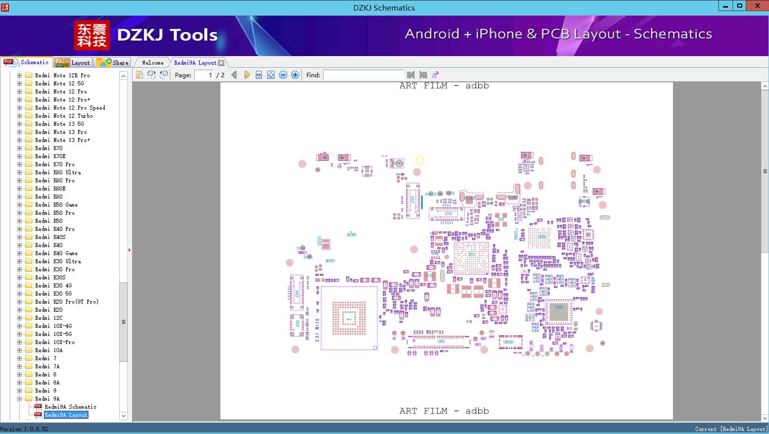
Task: Expand the Redmi Note 12 5G folder
Action: coord(20,83)
